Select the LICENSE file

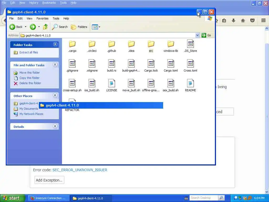pos(111,85)
